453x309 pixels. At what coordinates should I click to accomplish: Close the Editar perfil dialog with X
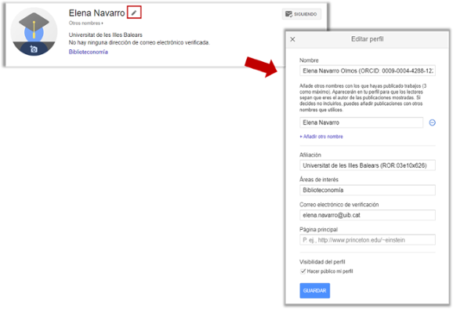coord(292,39)
